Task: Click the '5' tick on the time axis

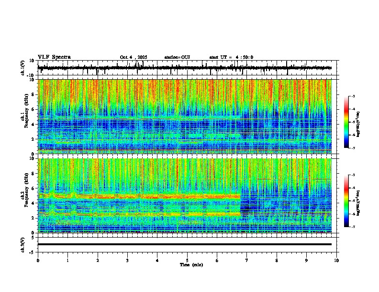Action: tap(187, 261)
